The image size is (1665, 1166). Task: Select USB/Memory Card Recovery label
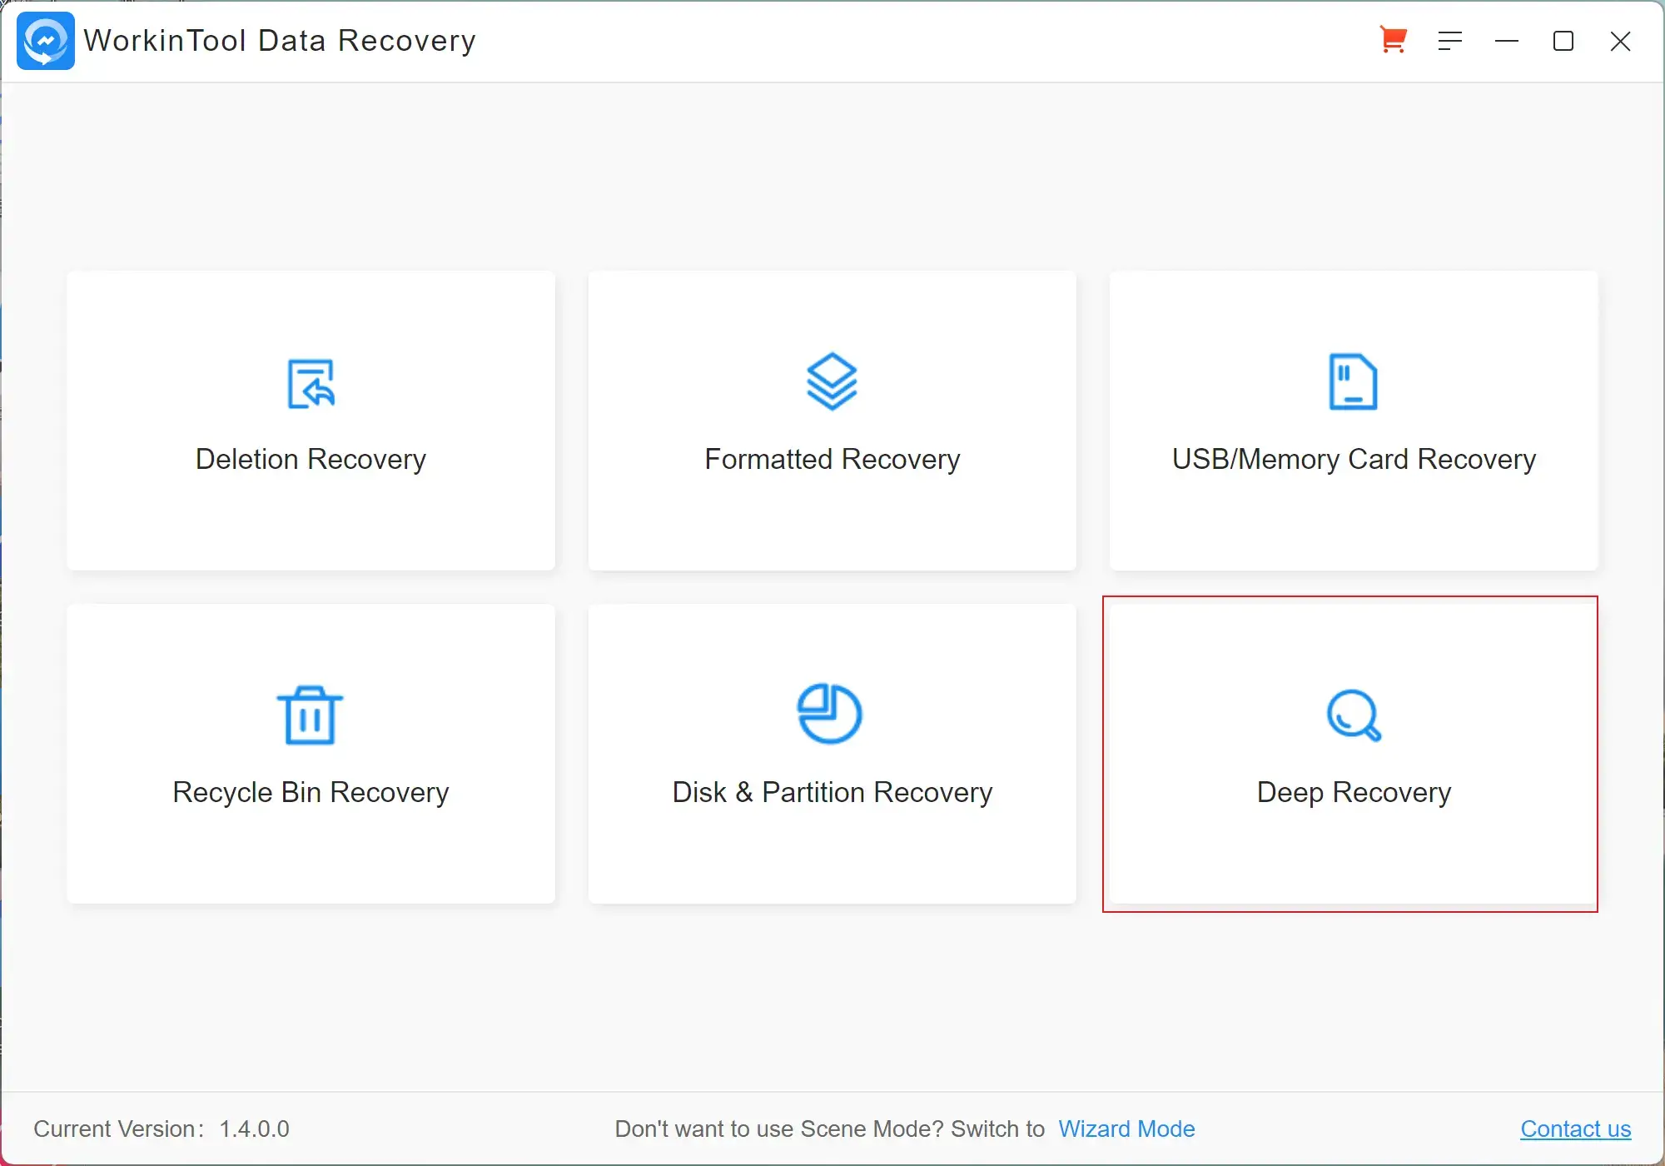coord(1354,459)
